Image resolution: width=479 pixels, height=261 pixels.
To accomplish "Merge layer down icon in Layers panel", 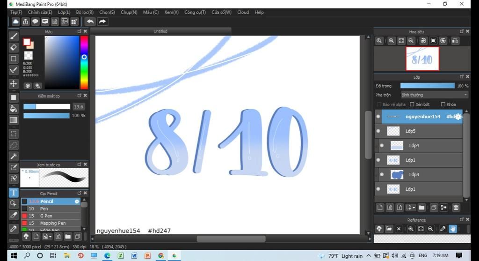I will [443, 208].
